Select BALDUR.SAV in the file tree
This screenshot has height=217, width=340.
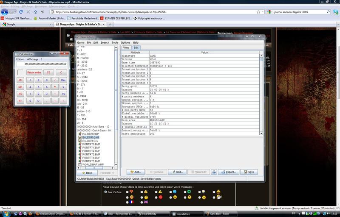(x=90, y=141)
